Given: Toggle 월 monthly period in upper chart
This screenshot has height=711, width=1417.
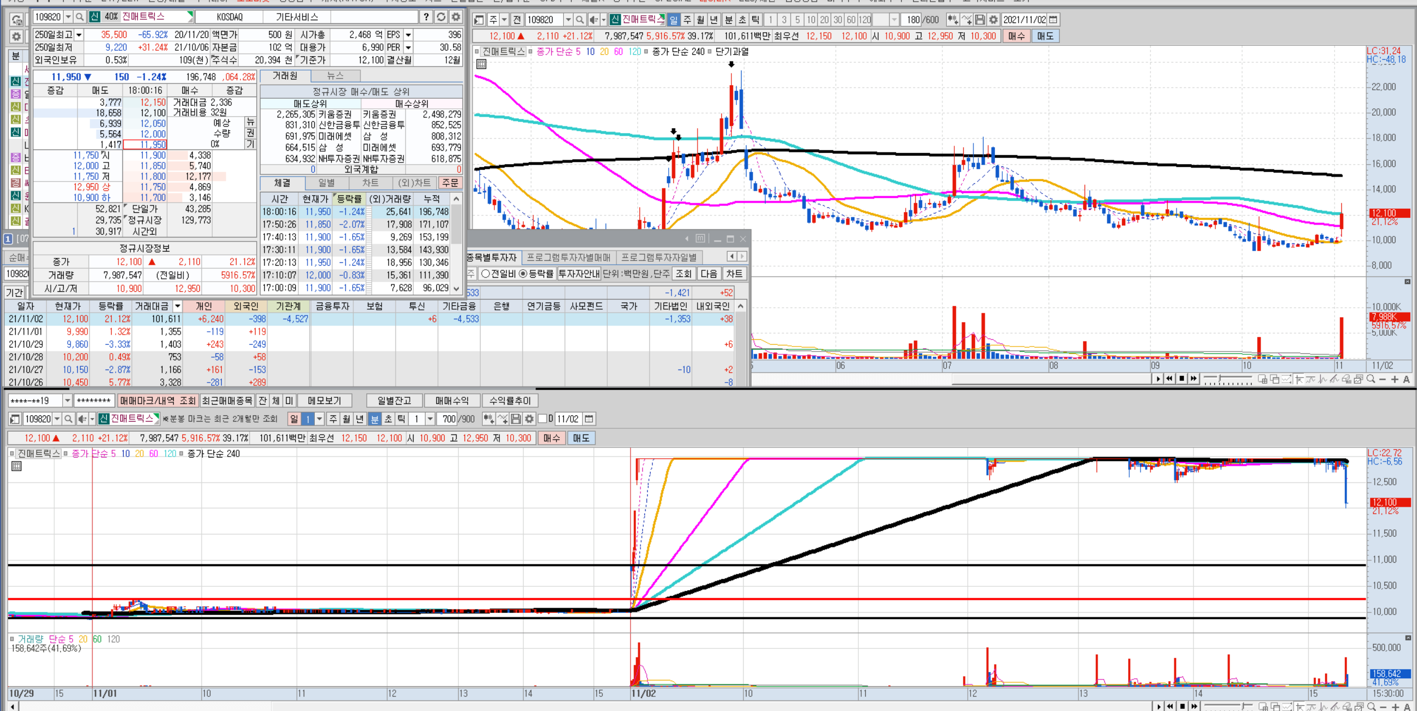Looking at the screenshot, I should pyautogui.click(x=700, y=20).
